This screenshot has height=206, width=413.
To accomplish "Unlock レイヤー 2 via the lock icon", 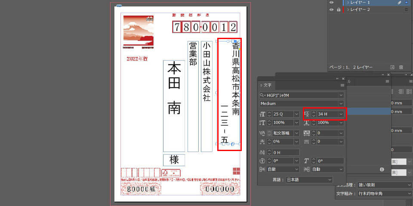I will [338, 9].
